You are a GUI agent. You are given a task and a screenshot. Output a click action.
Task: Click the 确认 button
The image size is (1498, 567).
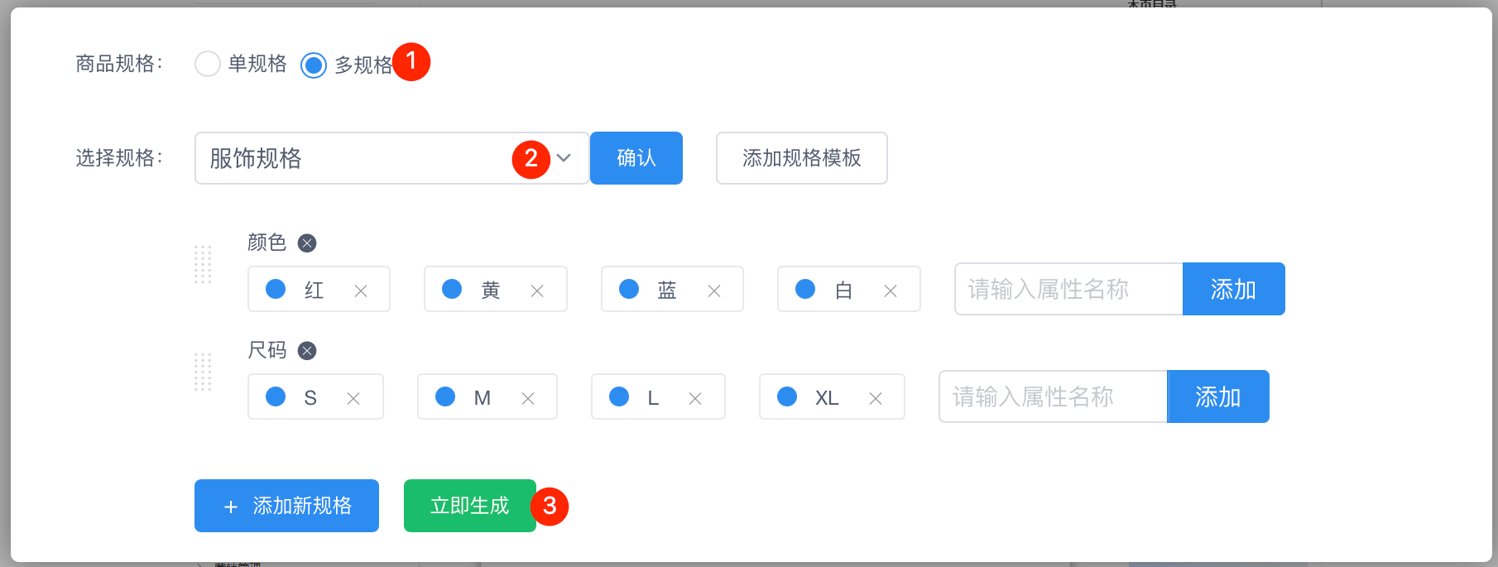[x=636, y=158]
